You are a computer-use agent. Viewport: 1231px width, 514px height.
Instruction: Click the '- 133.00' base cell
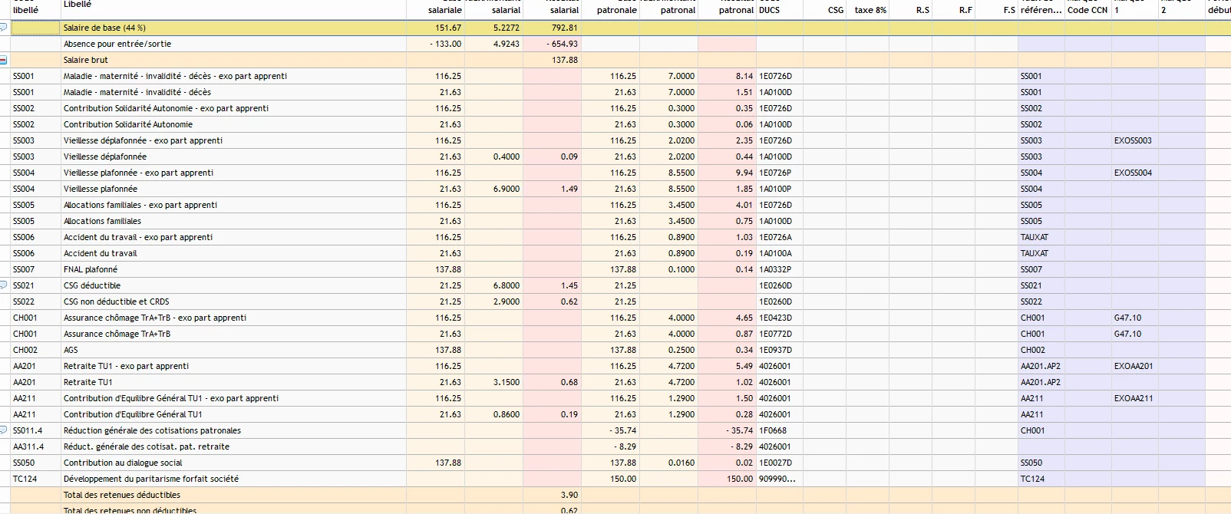(436, 44)
